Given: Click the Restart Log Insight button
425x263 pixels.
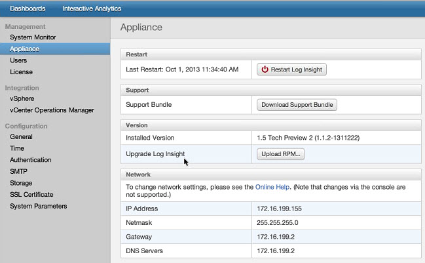Looking at the screenshot, I should pyautogui.click(x=291, y=70).
